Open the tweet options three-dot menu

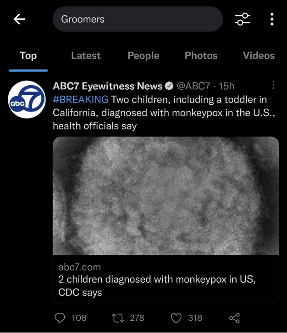pyautogui.click(x=273, y=85)
